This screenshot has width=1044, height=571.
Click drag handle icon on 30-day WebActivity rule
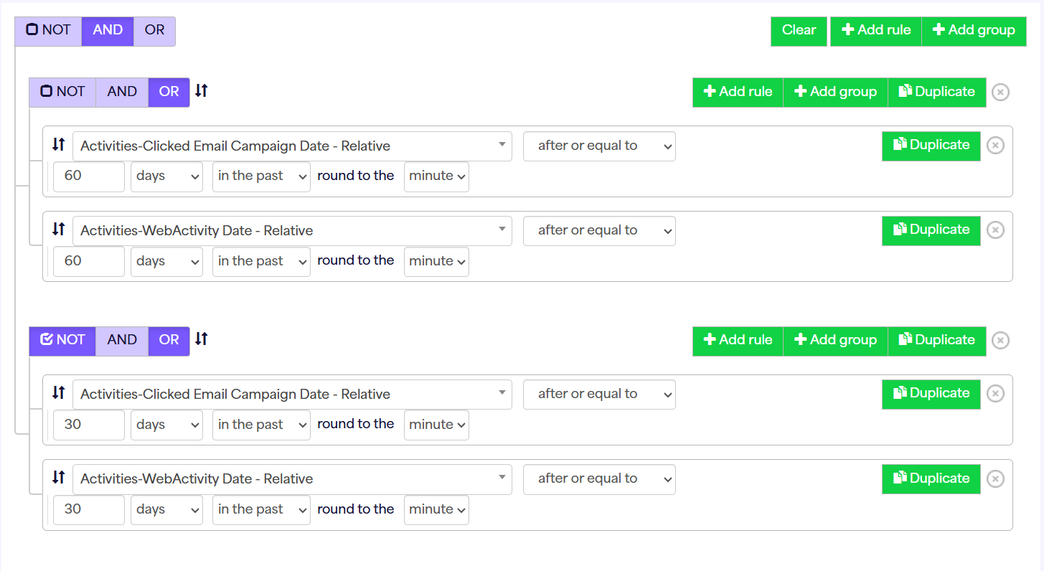(x=59, y=478)
